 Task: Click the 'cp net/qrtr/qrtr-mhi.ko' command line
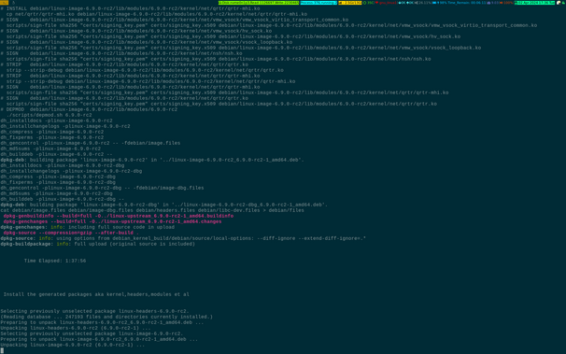(x=157, y=14)
